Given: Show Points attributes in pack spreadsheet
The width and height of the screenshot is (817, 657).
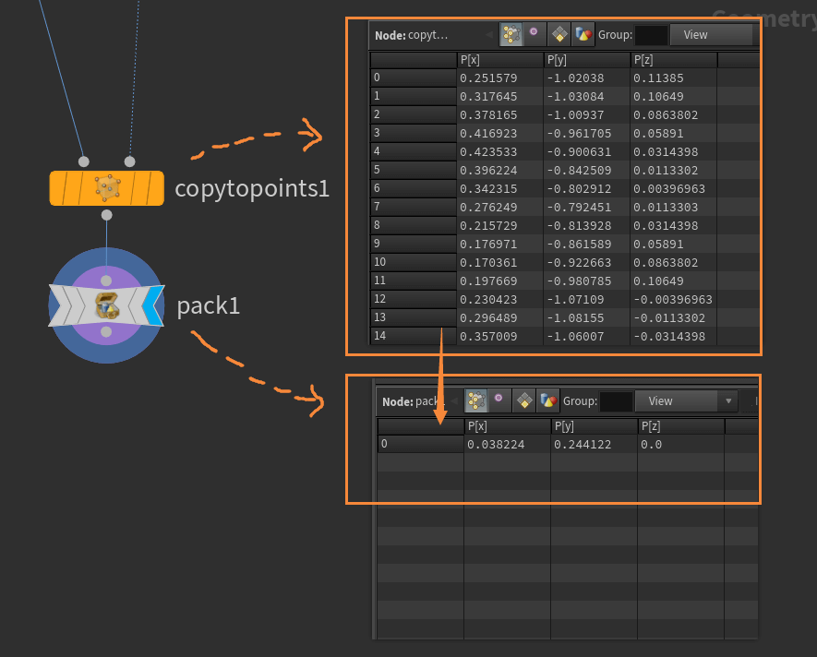Looking at the screenshot, I should click(475, 401).
